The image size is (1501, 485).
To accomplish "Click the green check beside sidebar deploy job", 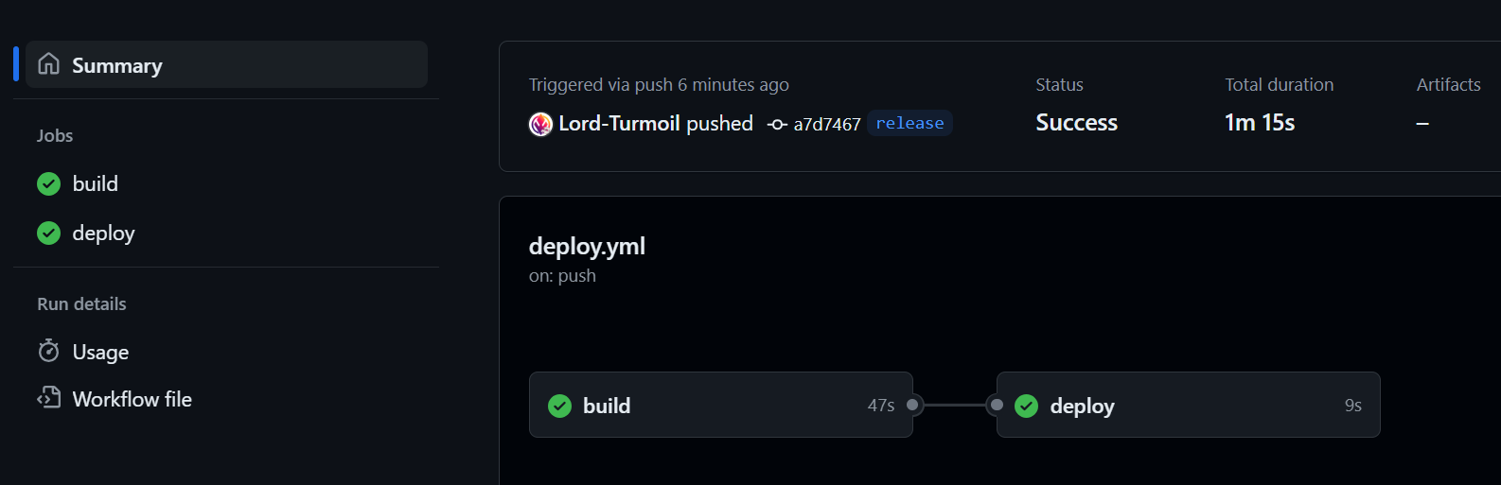I will pos(48,233).
